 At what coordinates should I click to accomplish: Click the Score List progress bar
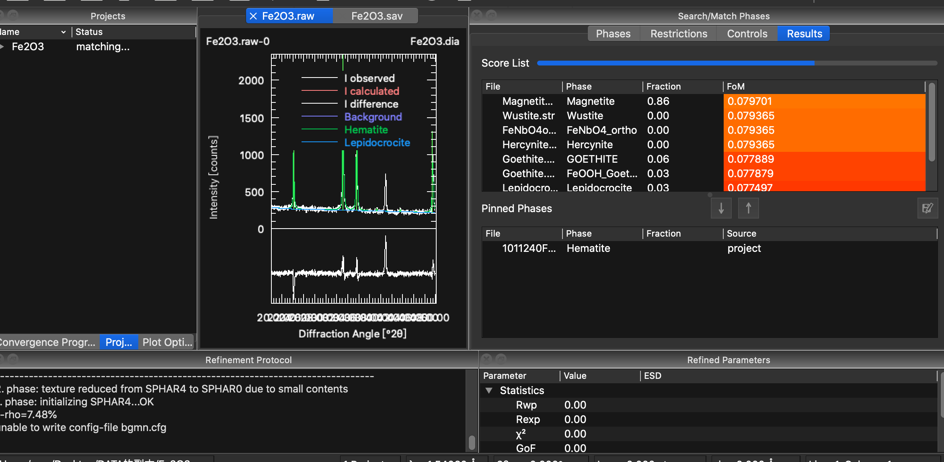[737, 63]
